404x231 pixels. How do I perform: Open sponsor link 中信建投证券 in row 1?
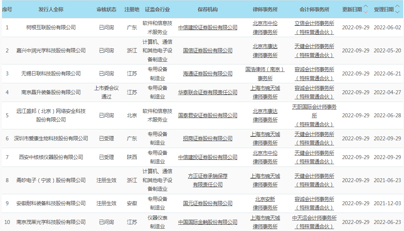pos(208,28)
